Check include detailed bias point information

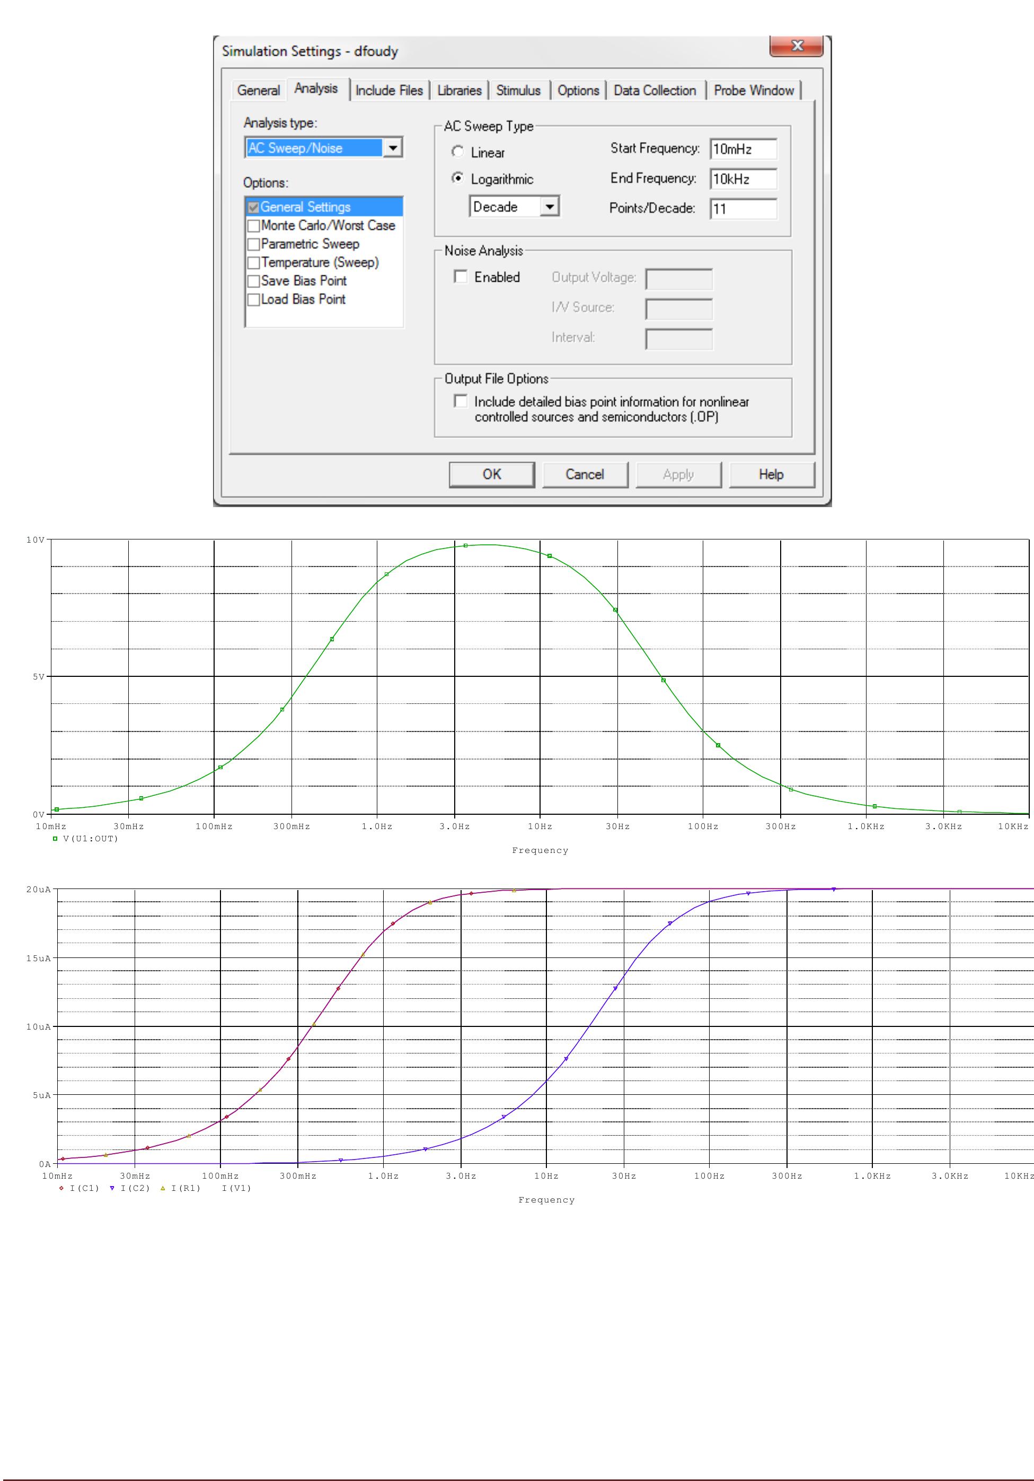click(x=460, y=401)
